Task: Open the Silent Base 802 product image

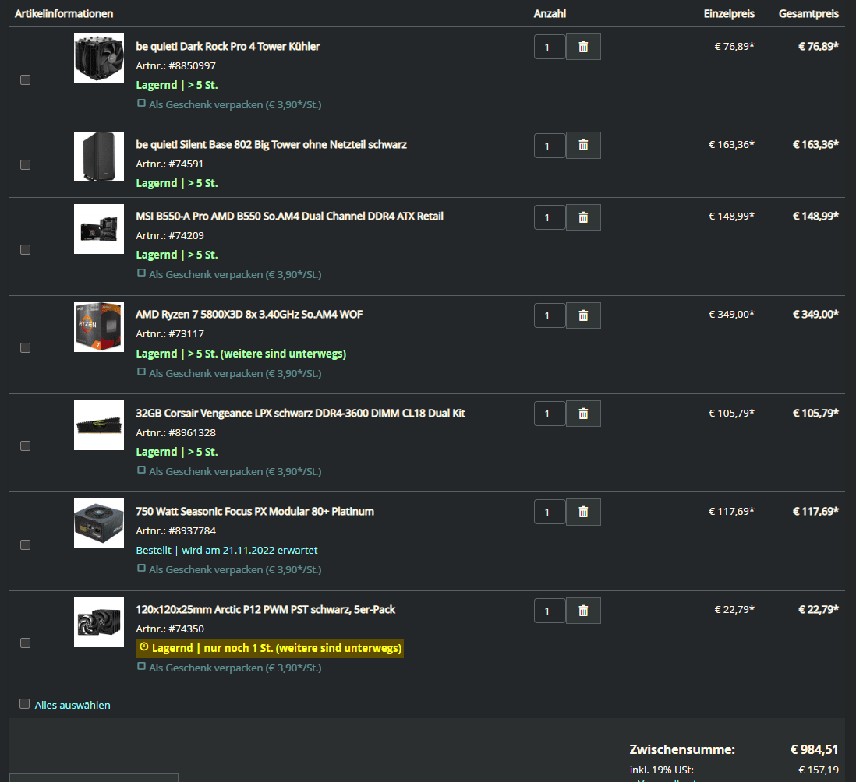Action: point(99,157)
